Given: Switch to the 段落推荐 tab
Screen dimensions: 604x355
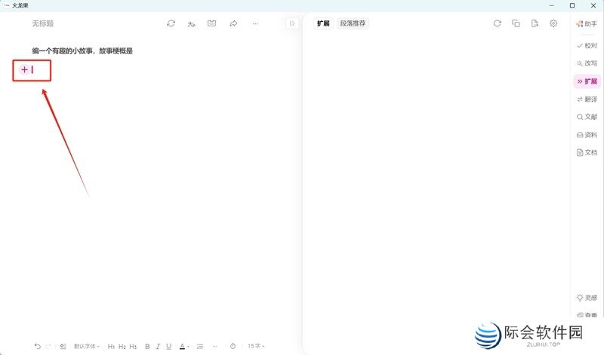Looking at the screenshot, I should coord(353,23).
